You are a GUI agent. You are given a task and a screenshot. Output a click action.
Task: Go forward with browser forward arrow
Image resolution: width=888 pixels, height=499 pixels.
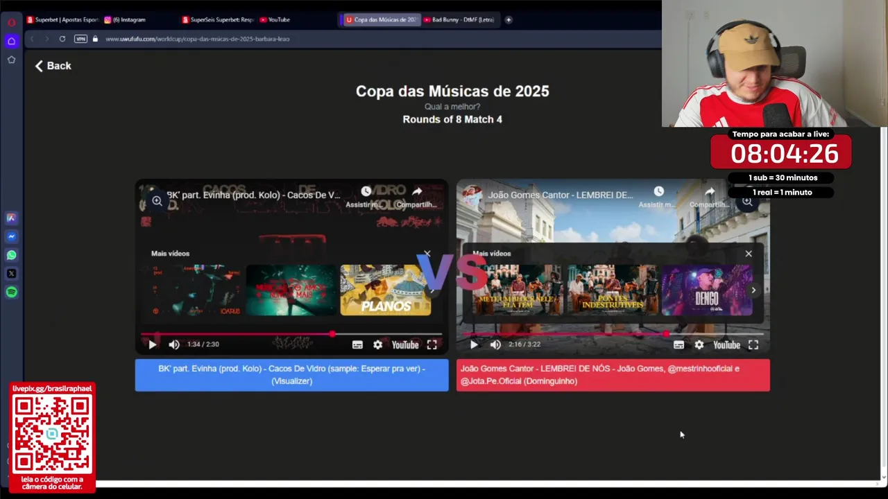47,39
